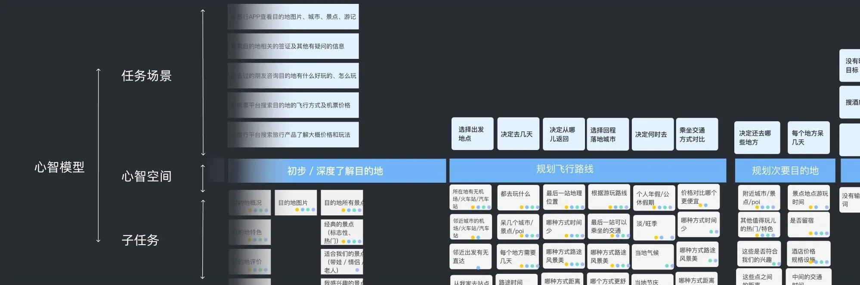
Task: Click the 心智空间 level label
Action: (146, 176)
